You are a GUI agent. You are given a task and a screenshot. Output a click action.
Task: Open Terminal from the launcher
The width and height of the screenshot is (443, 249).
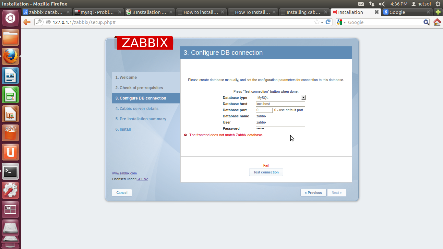coord(10,172)
